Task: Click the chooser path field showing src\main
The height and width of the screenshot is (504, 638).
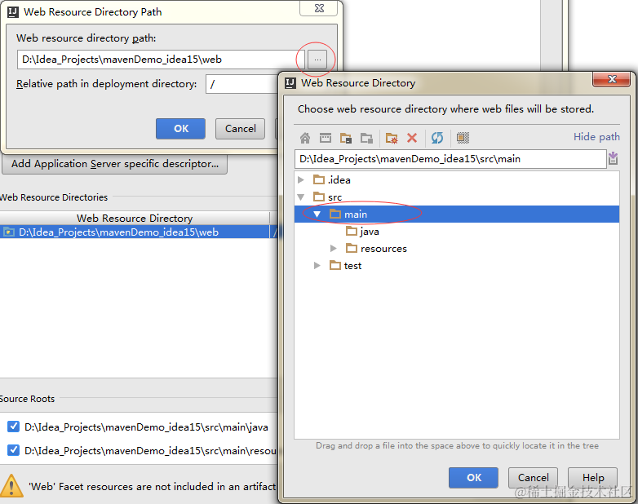Action: click(x=450, y=159)
